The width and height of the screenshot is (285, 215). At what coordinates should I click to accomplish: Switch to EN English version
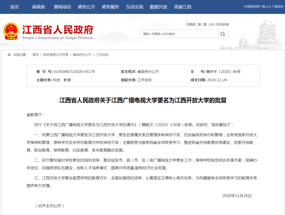[x=211, y=25]
